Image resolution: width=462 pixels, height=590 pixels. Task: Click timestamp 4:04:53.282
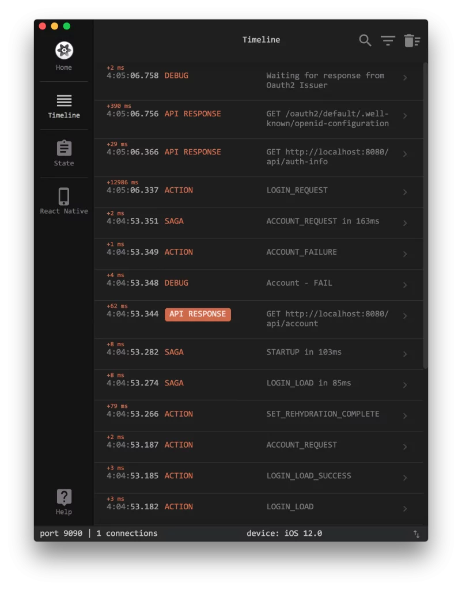(132, 352)
